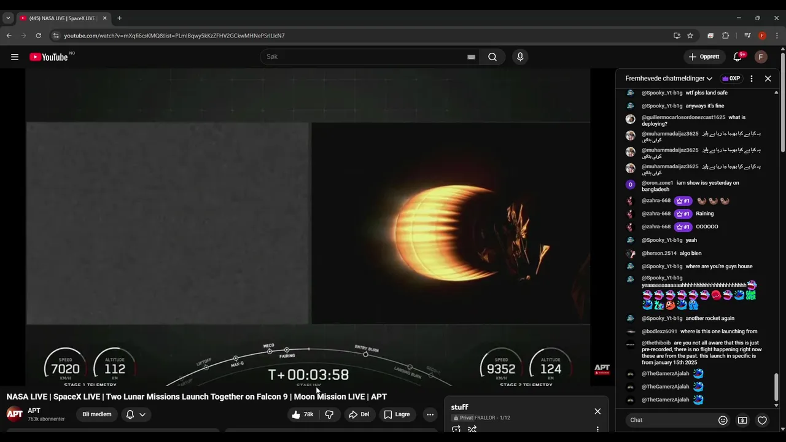
Task: Dislike the video with thumbs-down
Action: tap(329, 414)
